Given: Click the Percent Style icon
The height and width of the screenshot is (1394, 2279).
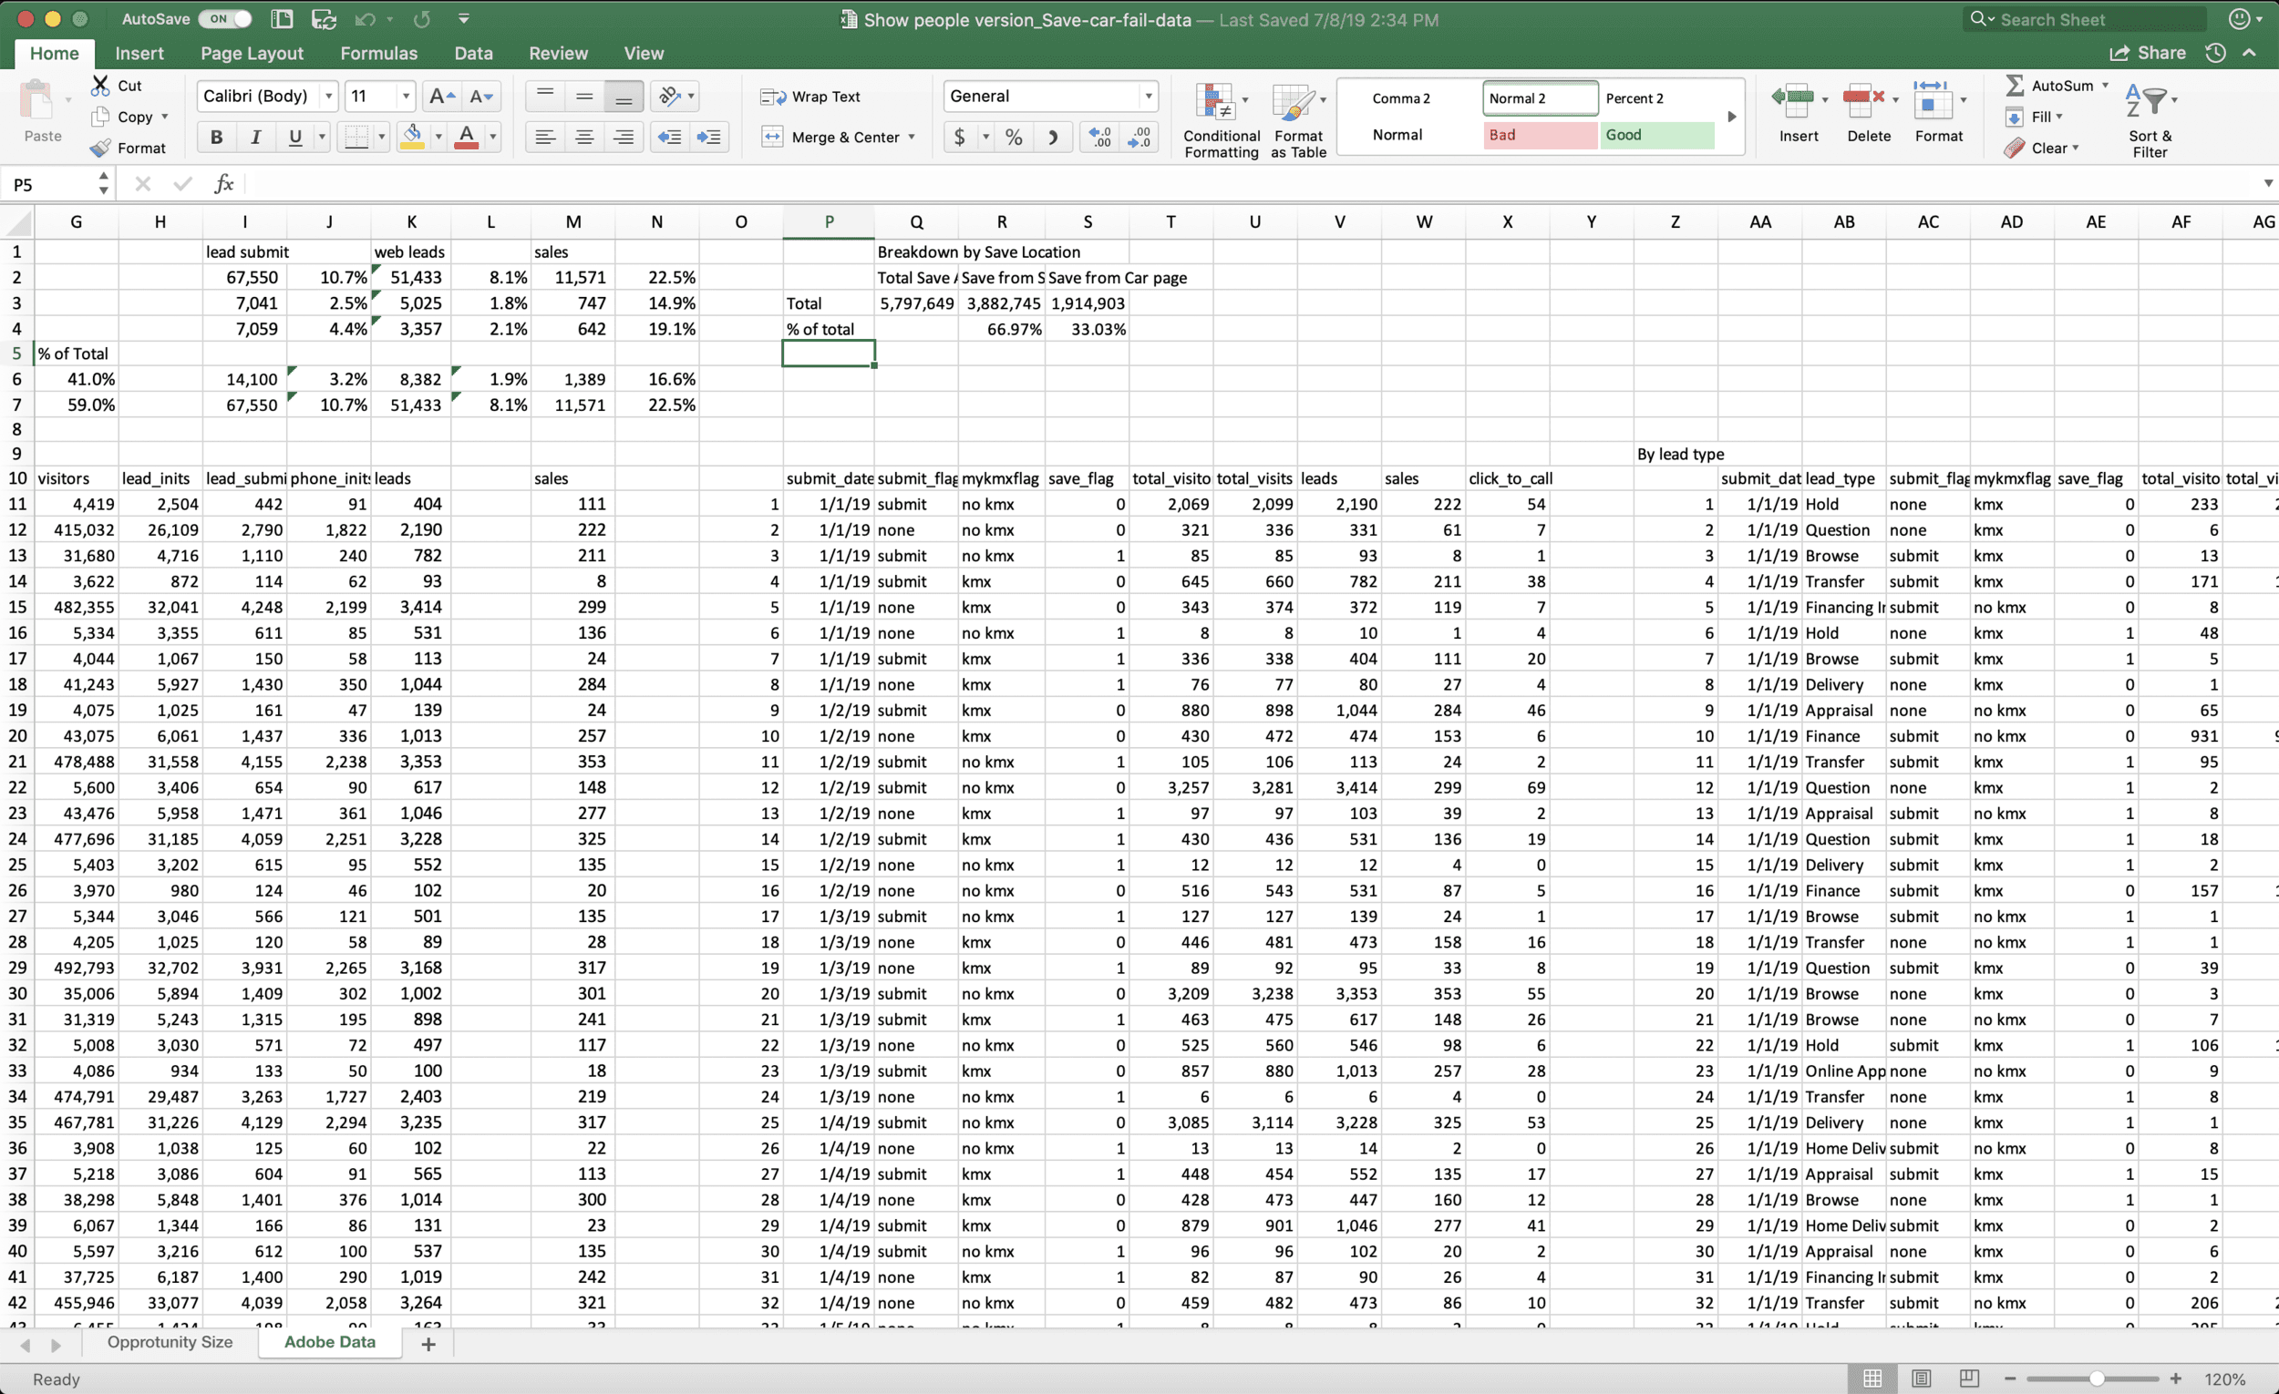Looking at the screenshot, I should pos(1014,137).
